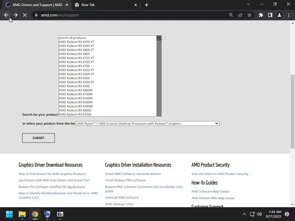Open the network icon in system tray
The image size is (295, 221).
252,214
